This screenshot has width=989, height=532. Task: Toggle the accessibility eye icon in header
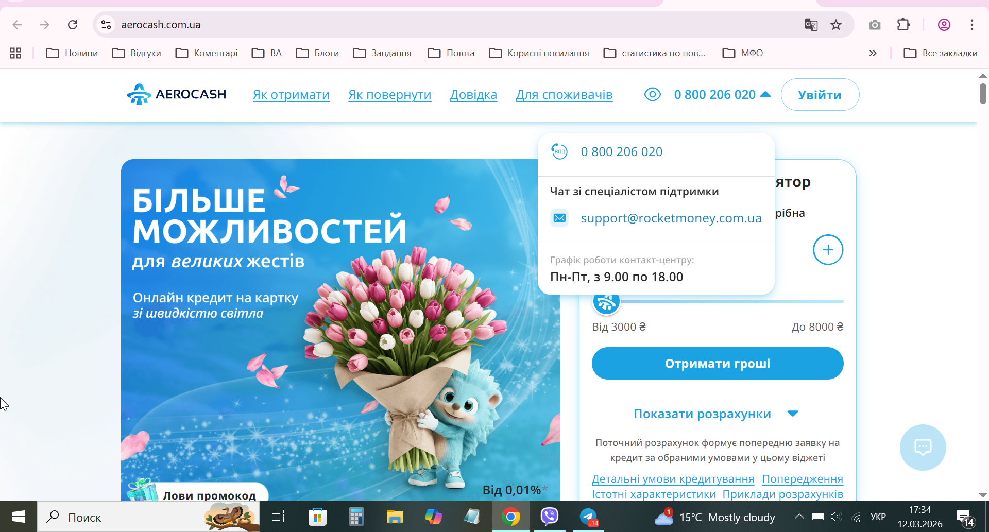653,94
